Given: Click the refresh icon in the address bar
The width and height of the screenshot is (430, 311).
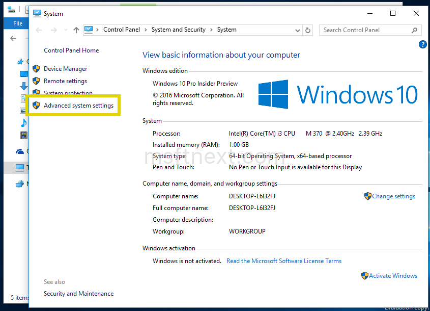Looking at the screenshot, I should point(308,30).
